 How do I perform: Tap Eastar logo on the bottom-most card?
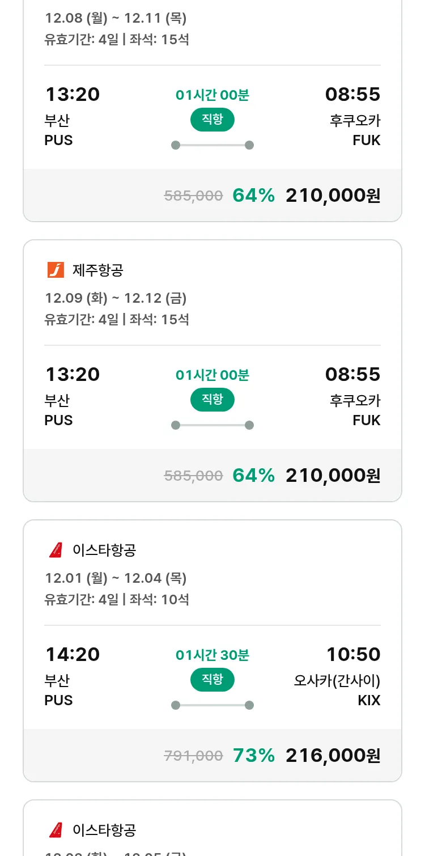tap(56, 830)
